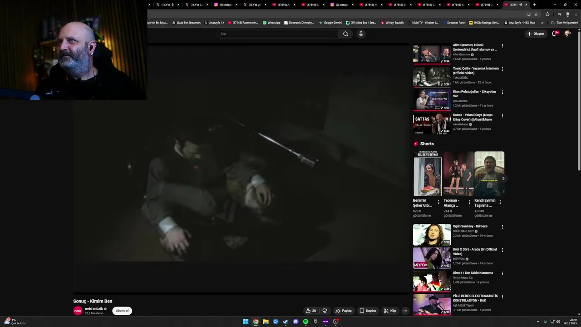This screenshot has height=327, width=581.
Task: Open options for Kendi Evimin Taşınma short
Action: point(500,202)
